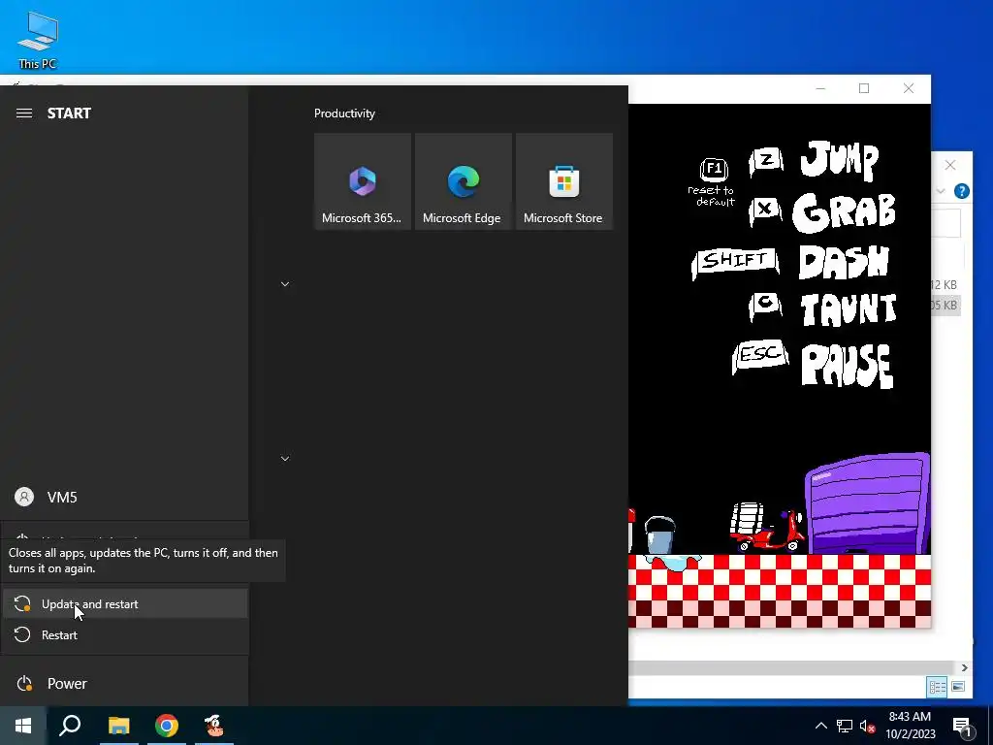This screenshot has height=745, width=993.
Task: Click the Productivity group heading
Action: click(344, 113)
